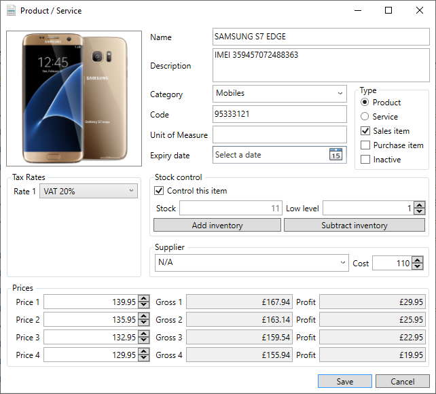
Task: Open the Expiry date calendar picker
Action: click(x=335, y=155)
